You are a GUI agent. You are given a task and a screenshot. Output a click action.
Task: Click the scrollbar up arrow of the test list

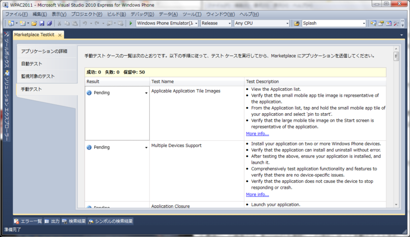(x=396, y=49)
